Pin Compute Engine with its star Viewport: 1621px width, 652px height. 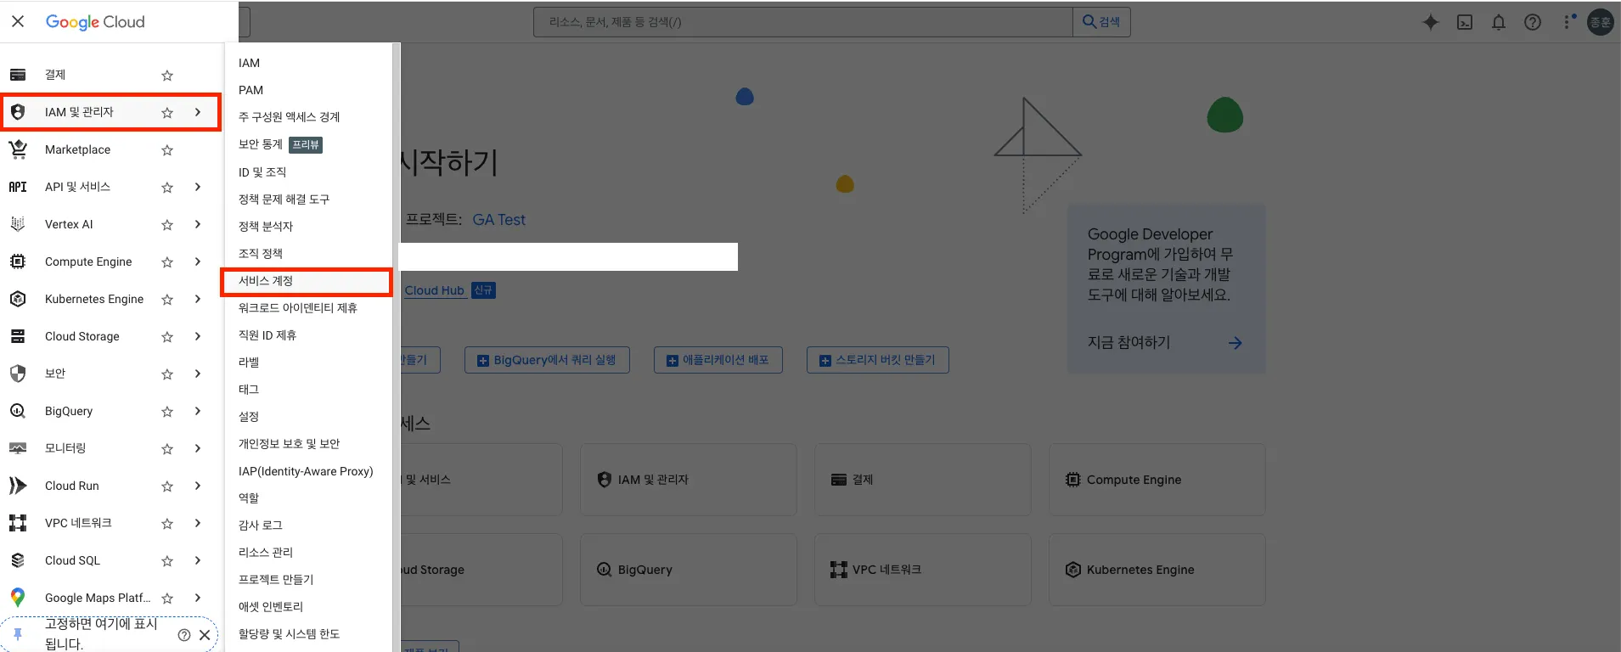tap(167, 262)
